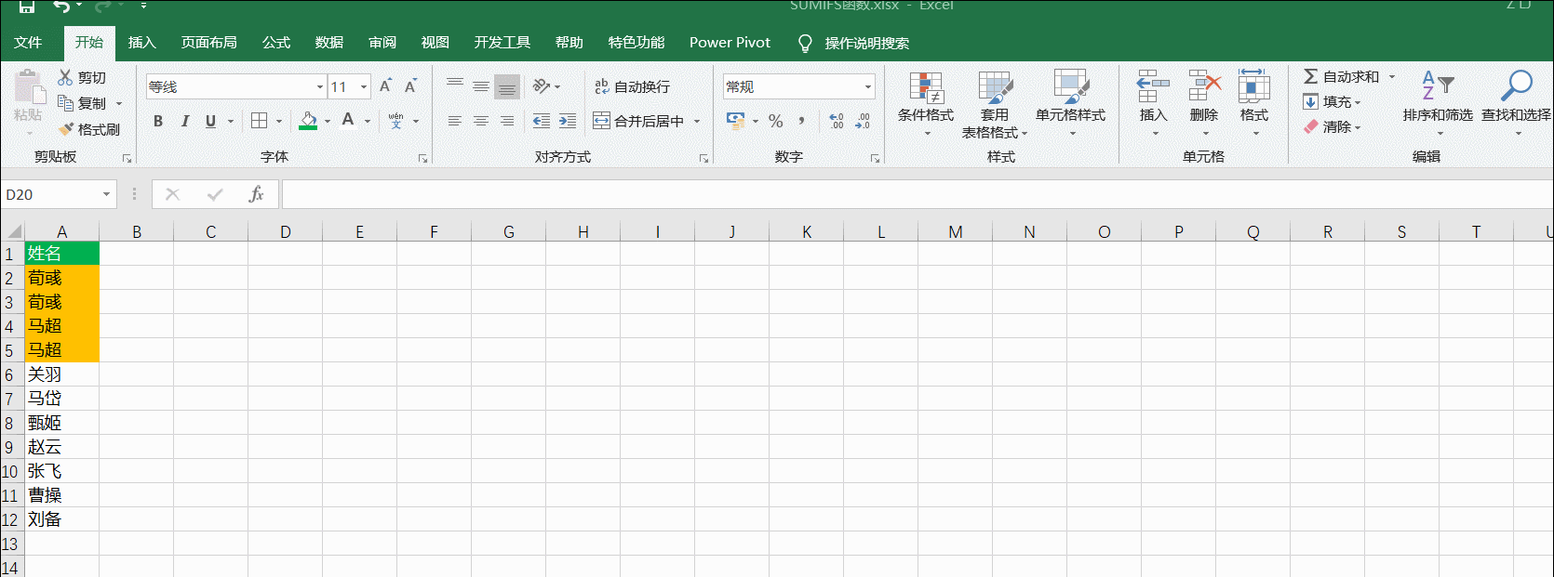1554x577 pixels.
Task: Click the accounting number format icon
Action: pyautogui.click(x=736, y=121)
